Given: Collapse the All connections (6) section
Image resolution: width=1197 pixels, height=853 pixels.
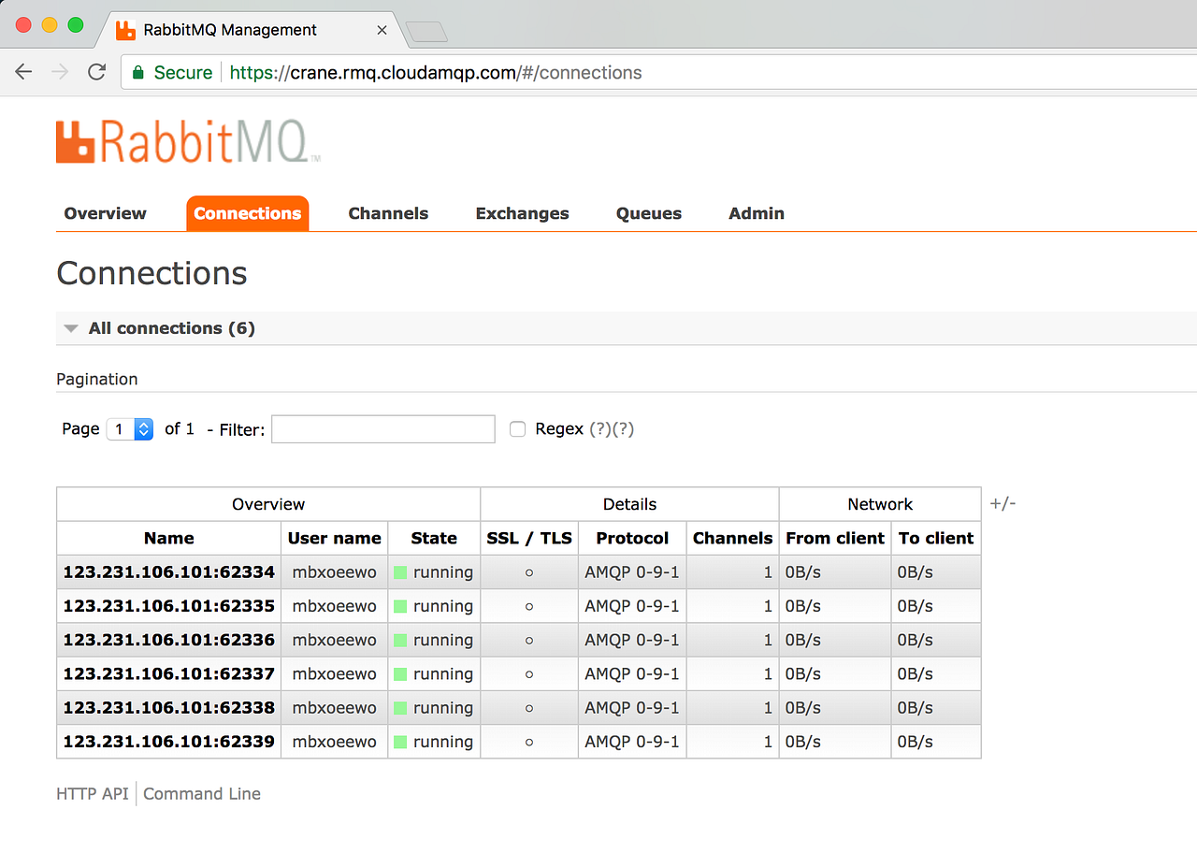Looking at the screenshot, I should tap(71, 328).
